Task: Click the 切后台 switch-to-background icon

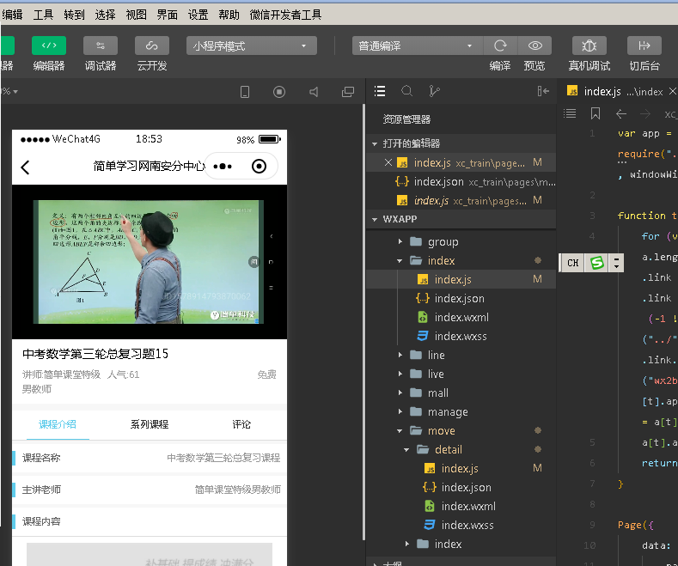Action: (644, 46)
